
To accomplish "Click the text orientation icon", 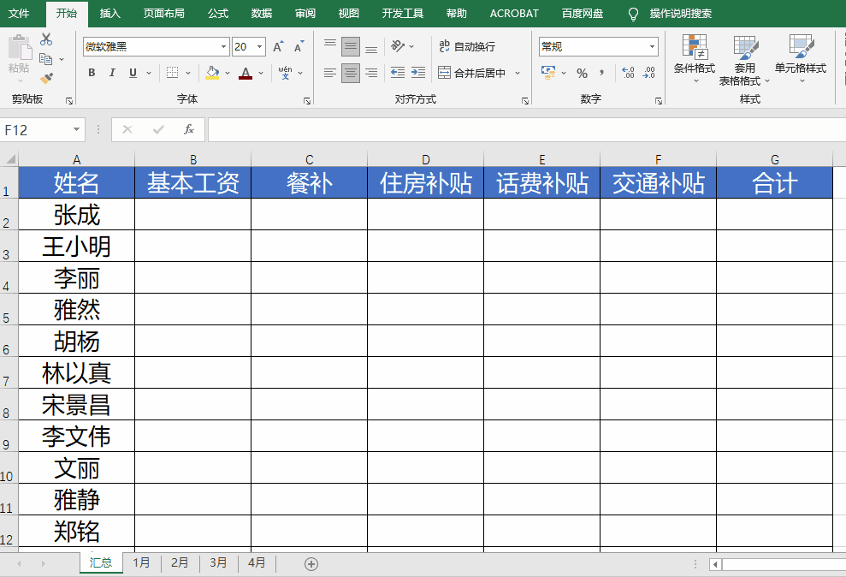I will click(398, 46).
